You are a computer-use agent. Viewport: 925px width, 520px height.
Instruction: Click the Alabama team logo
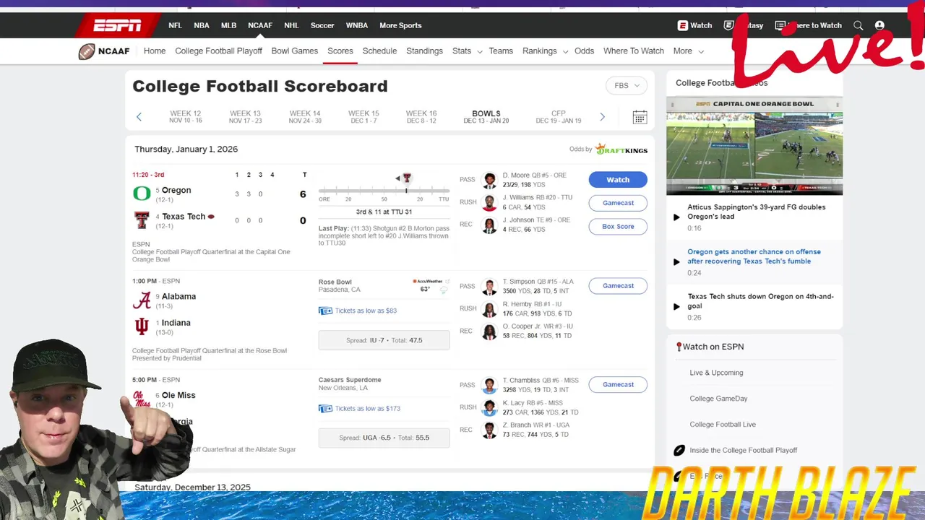142,300
